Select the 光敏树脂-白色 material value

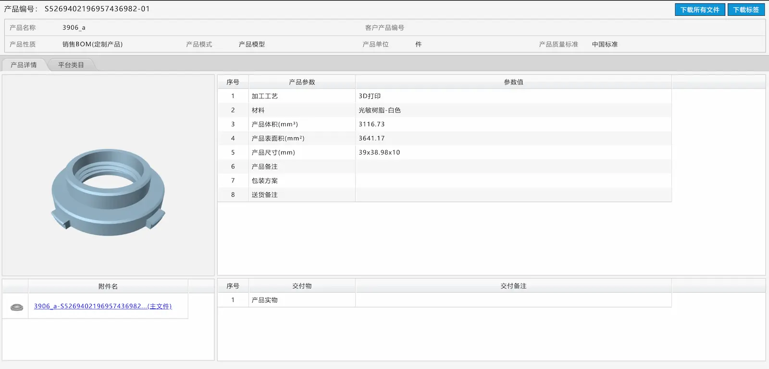tap(380, 110)
